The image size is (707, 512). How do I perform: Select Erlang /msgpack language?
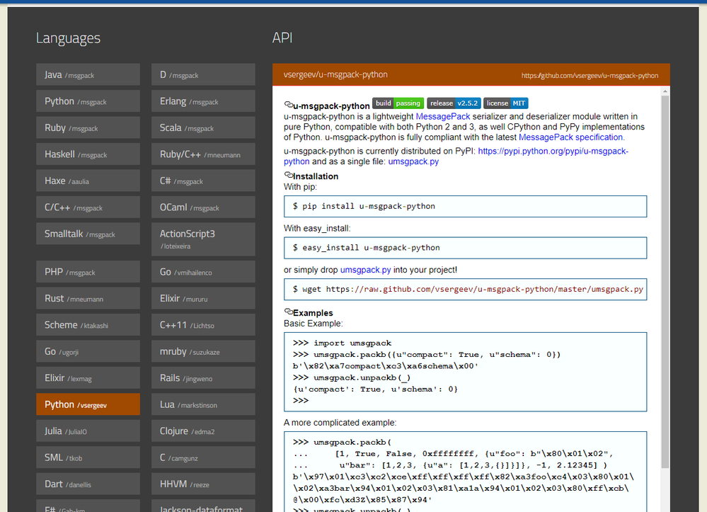point(203,101)
